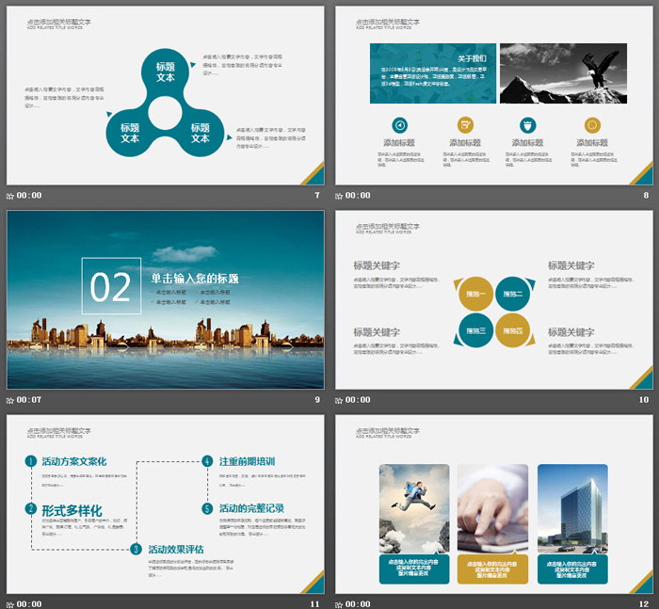This screenshot has width=659, height=609.
Task: Click the numbered circle 1 beside 活动方案文案化
Action: pyautogui.click(x=31, y=461)
